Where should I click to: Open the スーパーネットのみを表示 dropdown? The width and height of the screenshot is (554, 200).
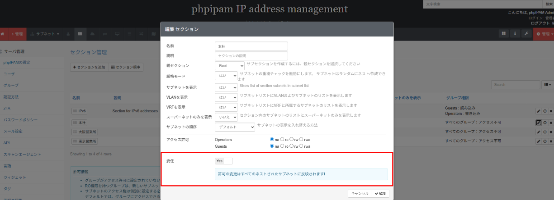tap(226, 117)
